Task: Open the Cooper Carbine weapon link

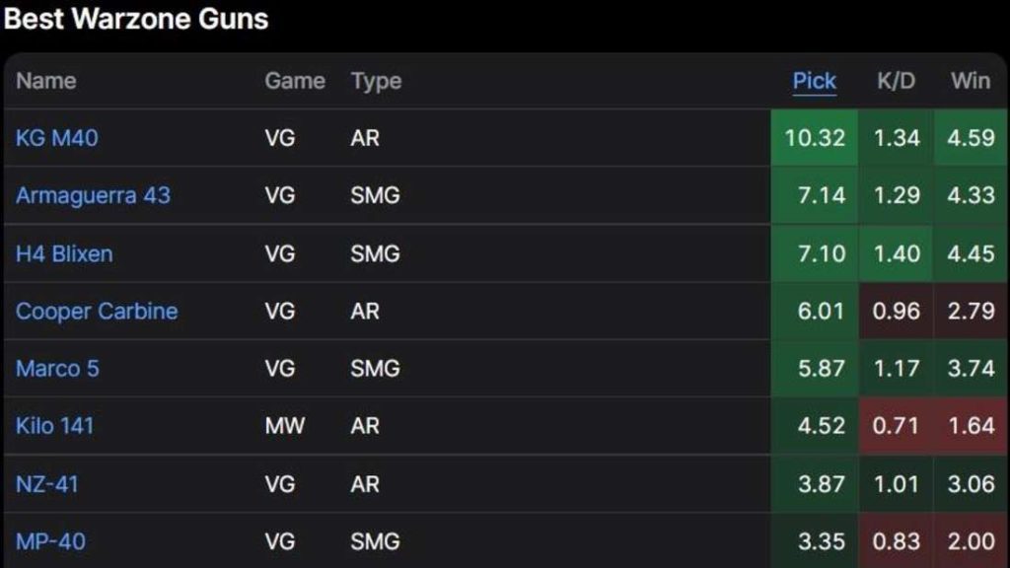Action: [97, 311]
